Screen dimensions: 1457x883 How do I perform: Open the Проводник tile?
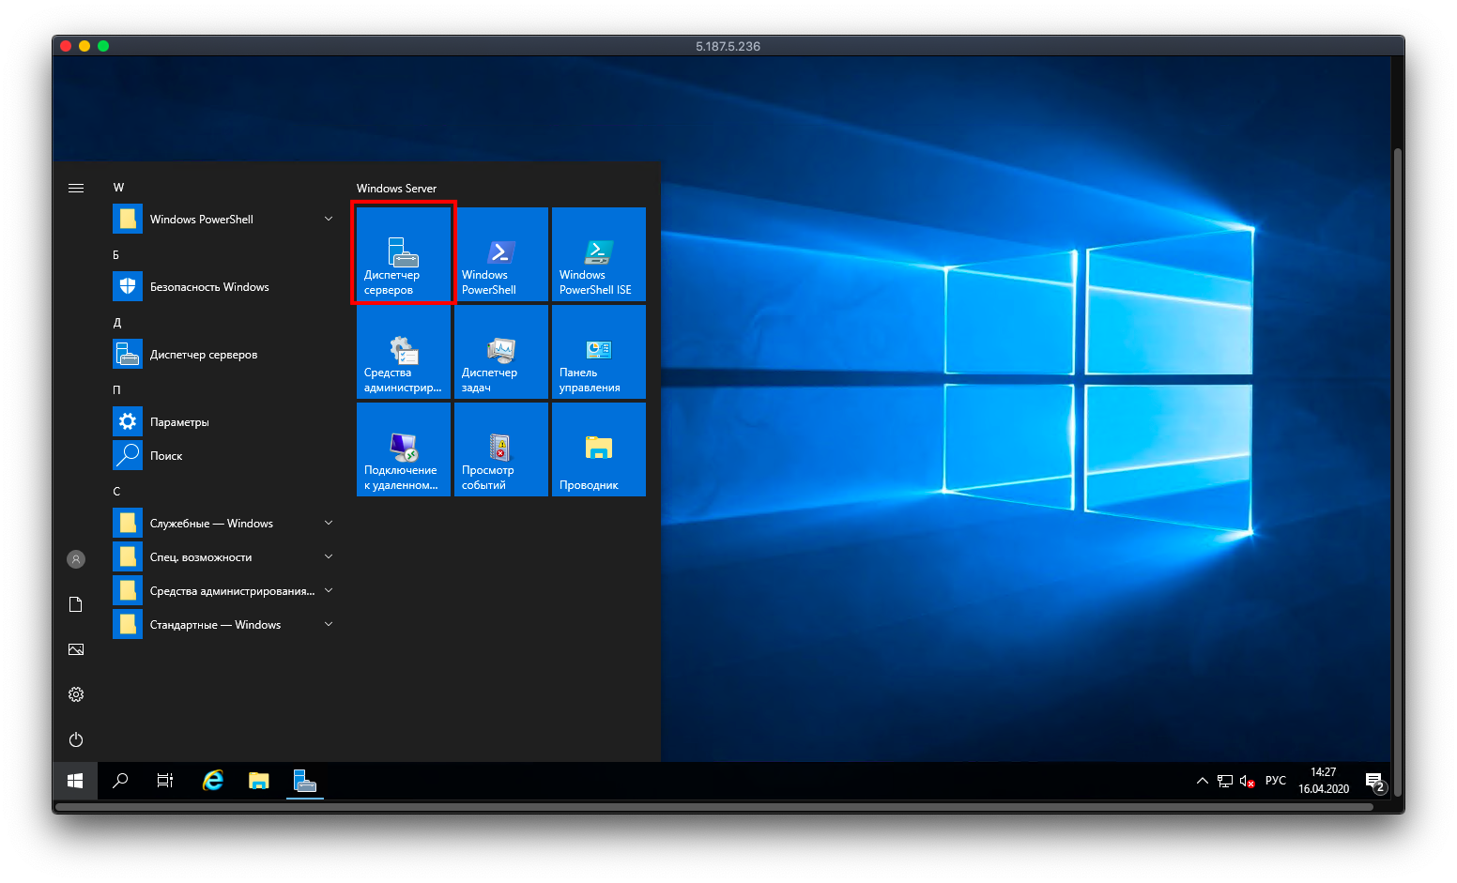click(599, 449)
